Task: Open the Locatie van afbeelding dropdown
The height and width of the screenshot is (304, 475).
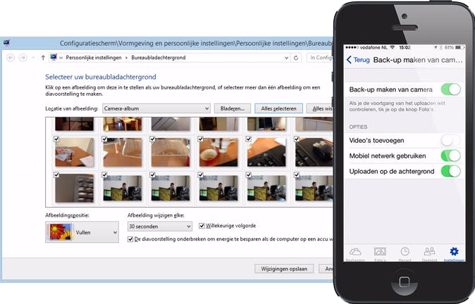Action: [x=156, y=108]
